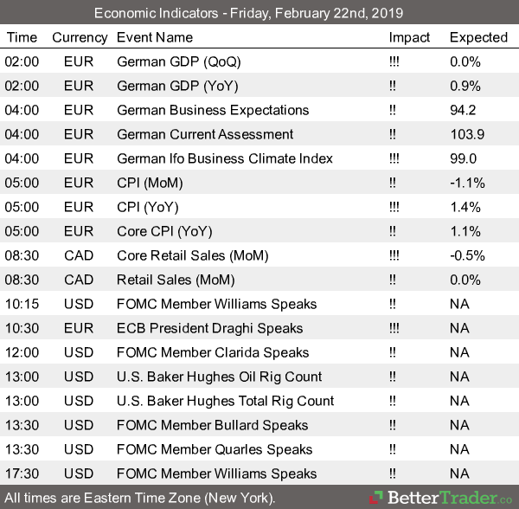The height and width of the screenshot is (509, 519).
Task: Click FOMC Member Quarles Speaks event
Action: [214, 449]
